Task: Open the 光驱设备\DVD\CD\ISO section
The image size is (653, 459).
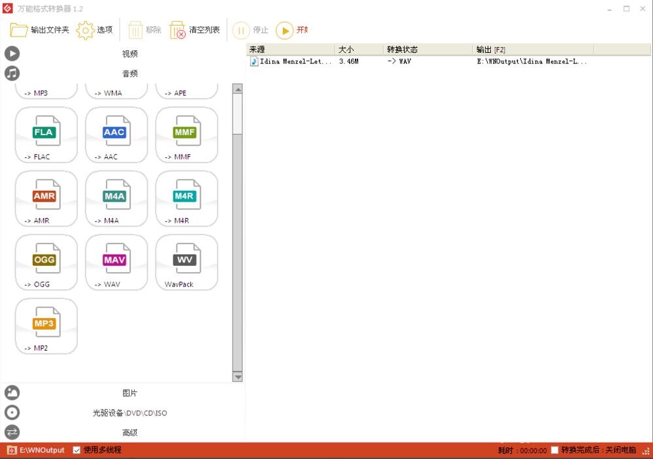Action: pos(129,413)
